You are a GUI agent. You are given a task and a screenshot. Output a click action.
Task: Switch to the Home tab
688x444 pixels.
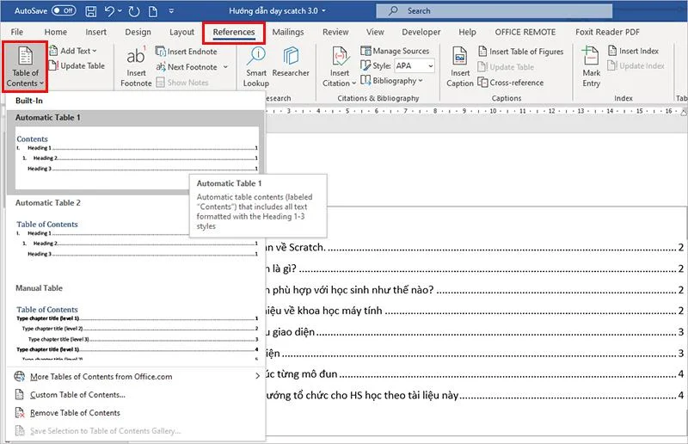click(56, 32)
